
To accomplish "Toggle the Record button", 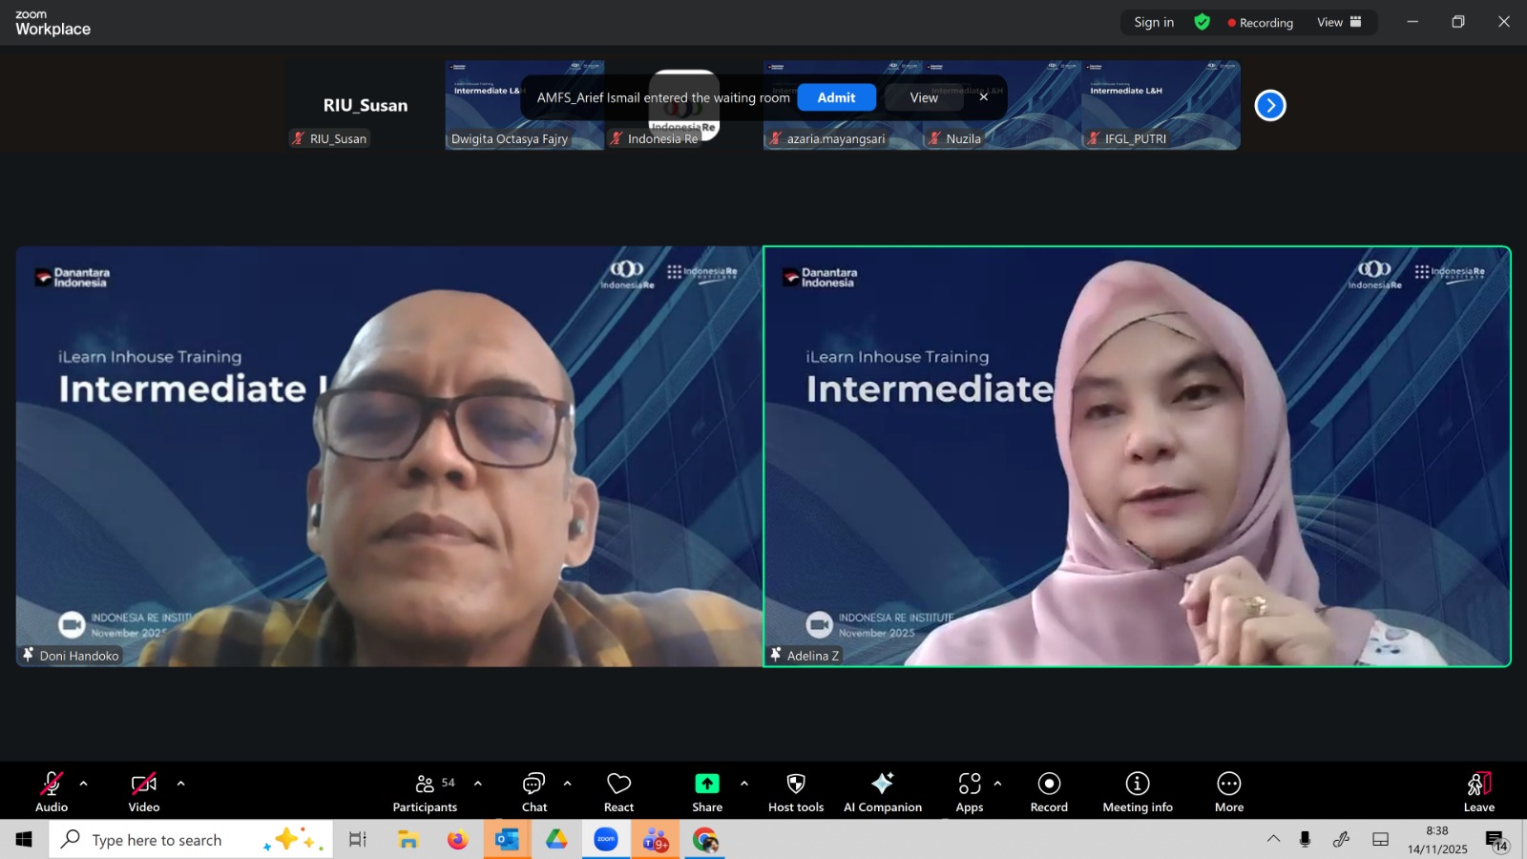I will [1049, 792].
